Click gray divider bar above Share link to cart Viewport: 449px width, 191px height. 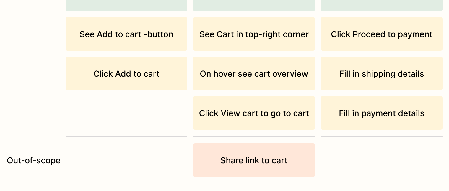254,136
